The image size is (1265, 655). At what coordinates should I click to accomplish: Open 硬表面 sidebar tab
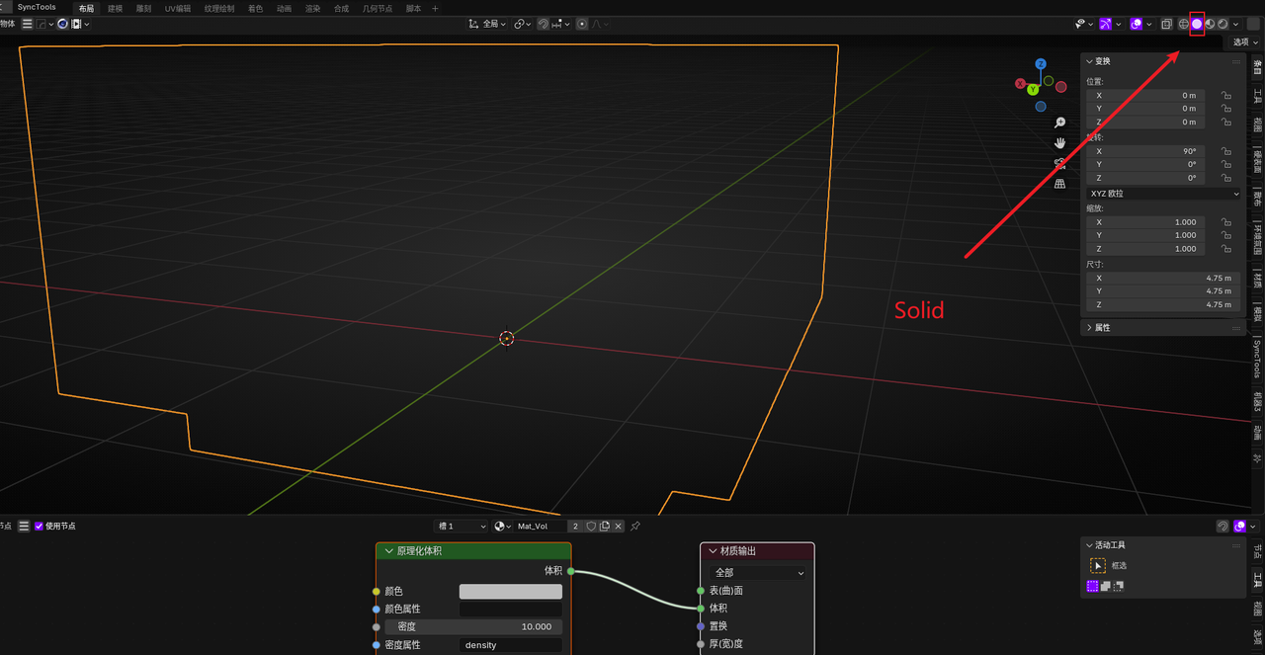pyautogui.click(x=1257, y=160)
